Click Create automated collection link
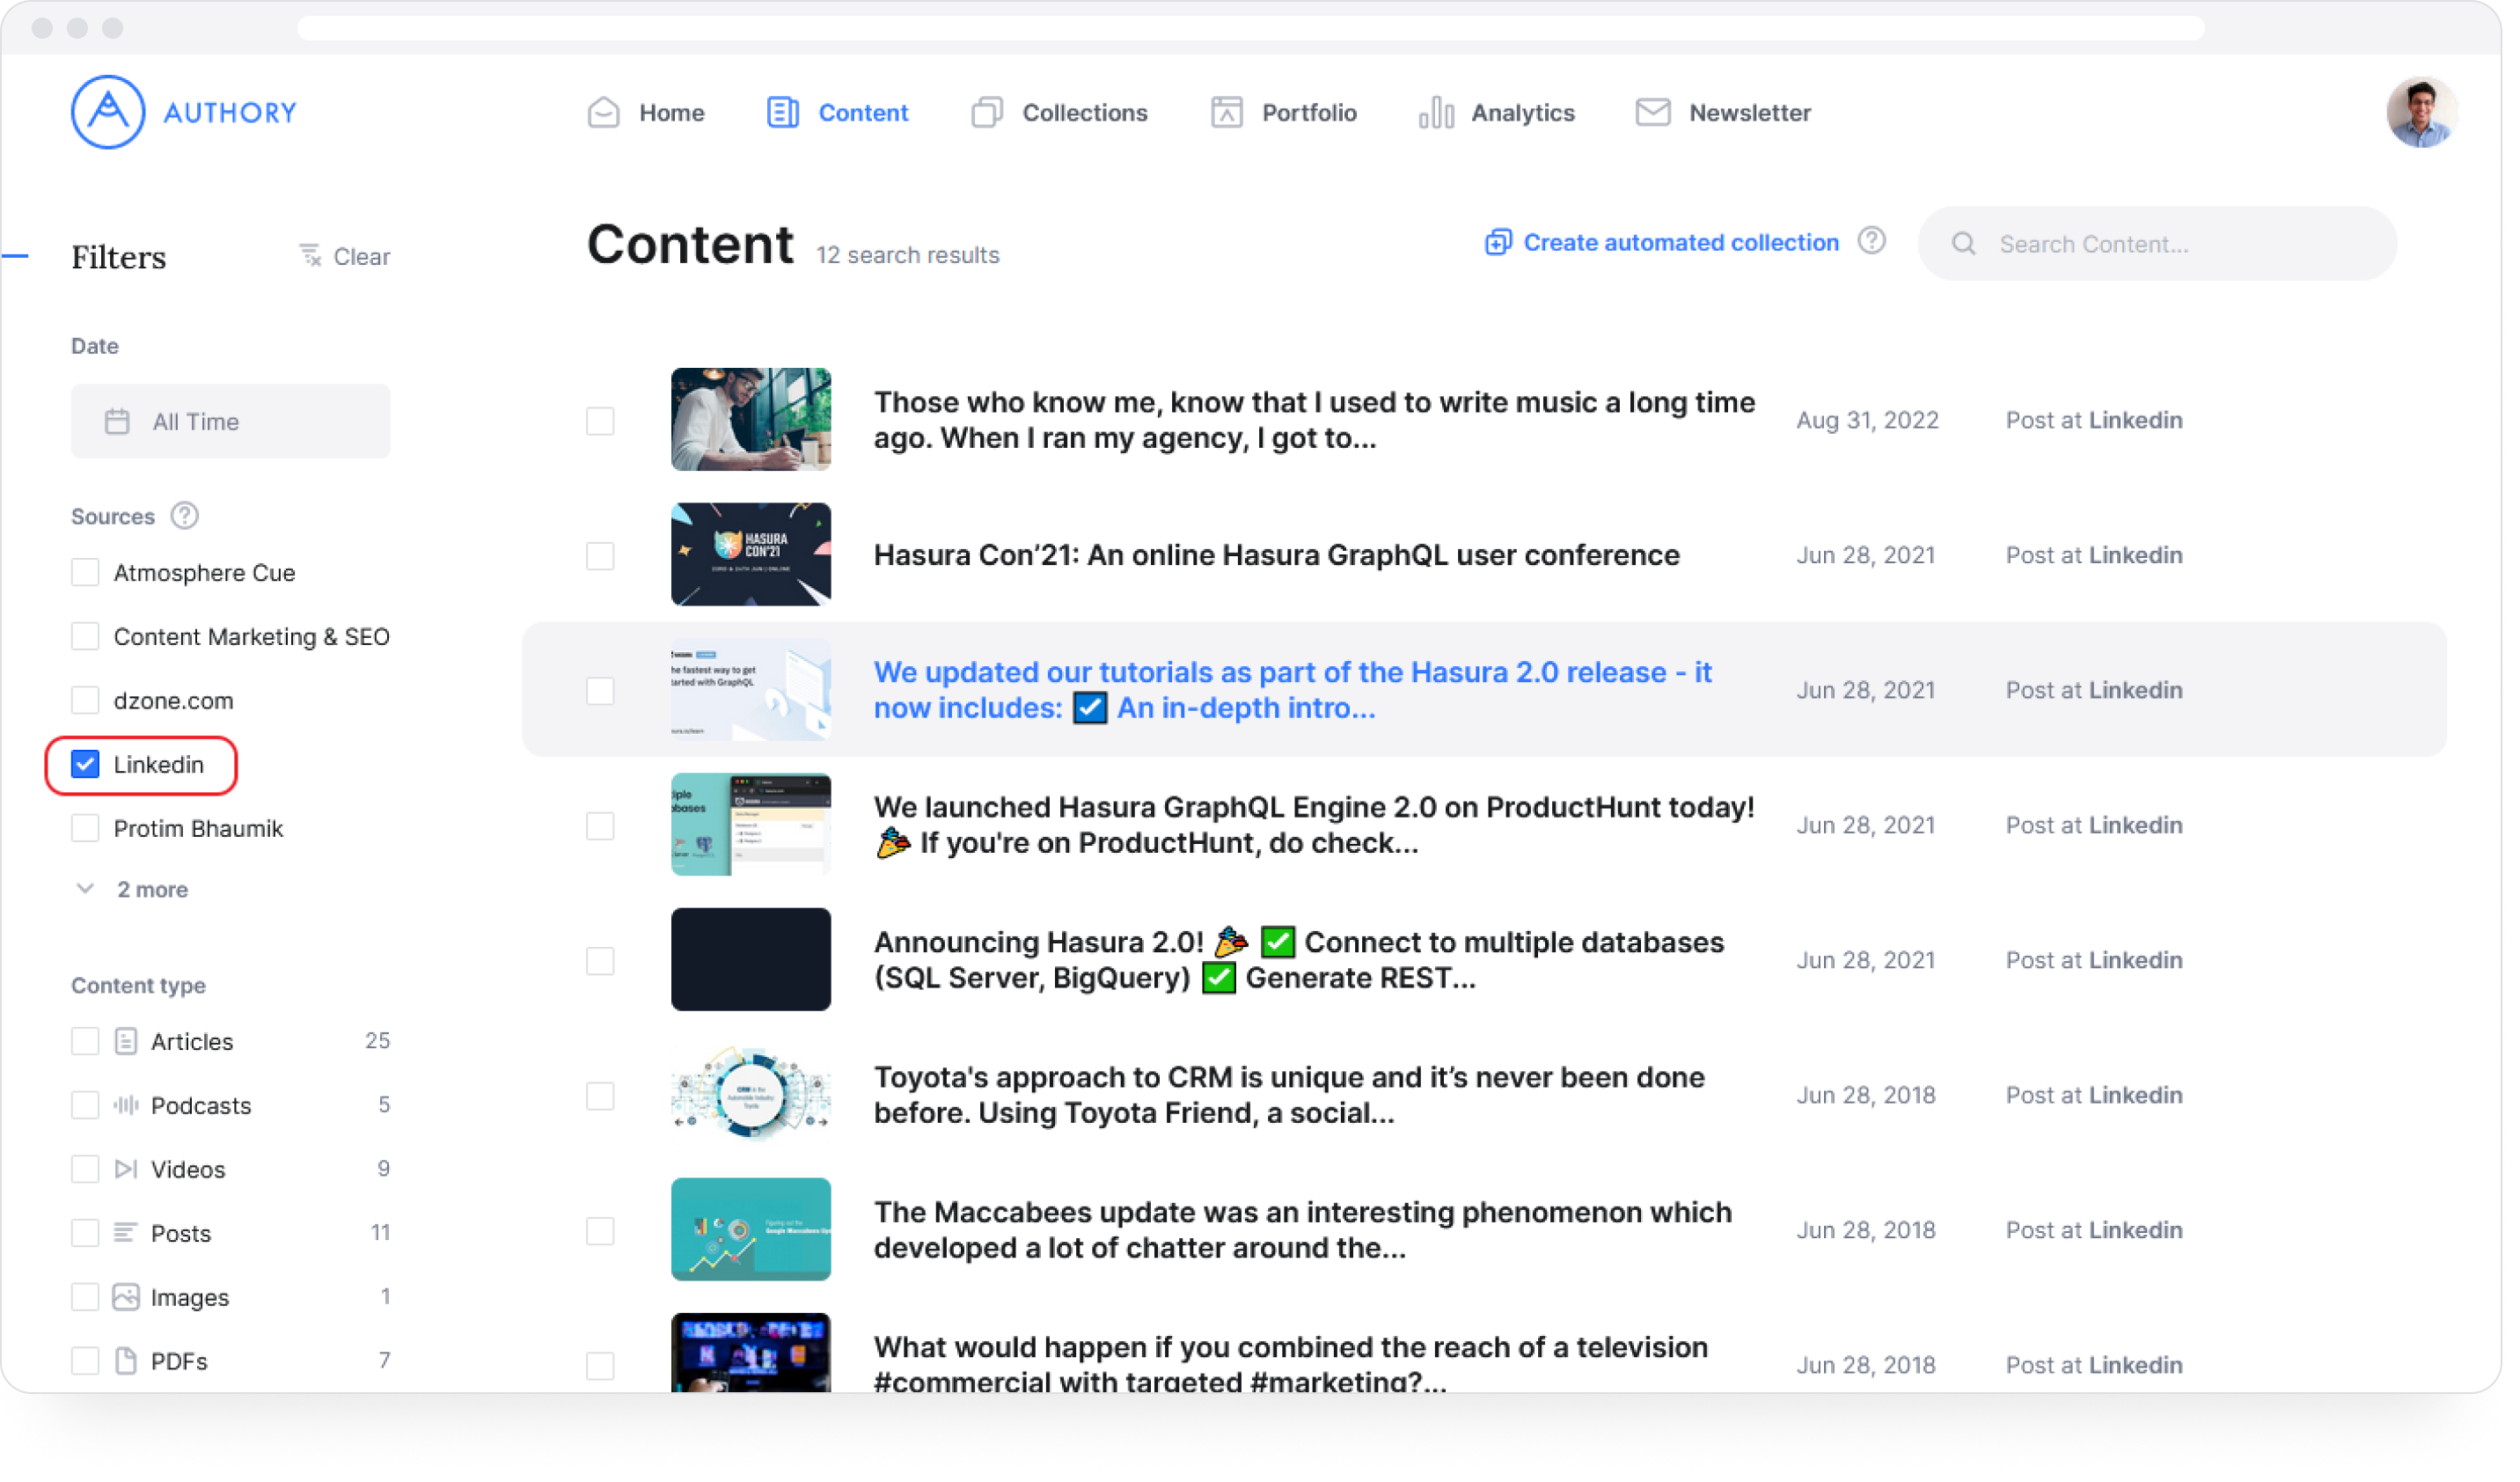Screen dimensions: 2520x1482 [1661, 243]
